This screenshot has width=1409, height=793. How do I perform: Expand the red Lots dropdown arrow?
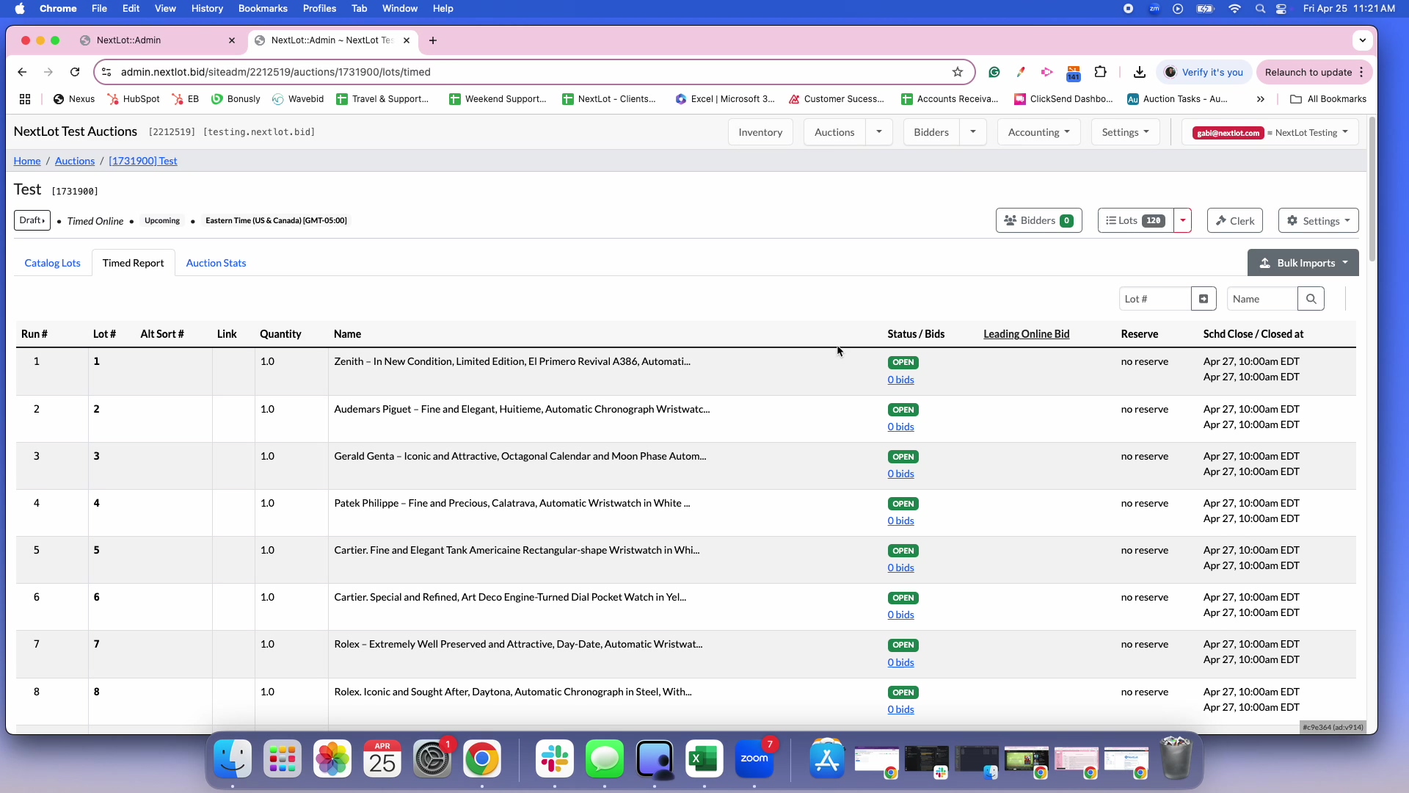1182,221
